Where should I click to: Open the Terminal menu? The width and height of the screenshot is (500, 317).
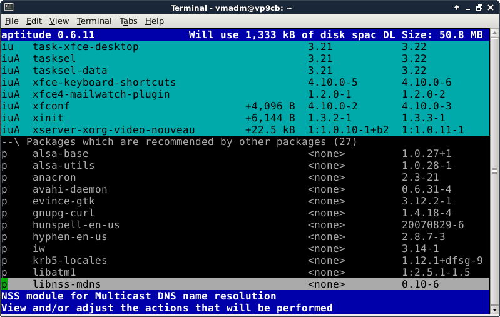coord(94,21)
